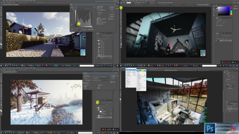239x134 pixels.
Task: Select the Light radio button in Curves
Action: tap(97, 8)
